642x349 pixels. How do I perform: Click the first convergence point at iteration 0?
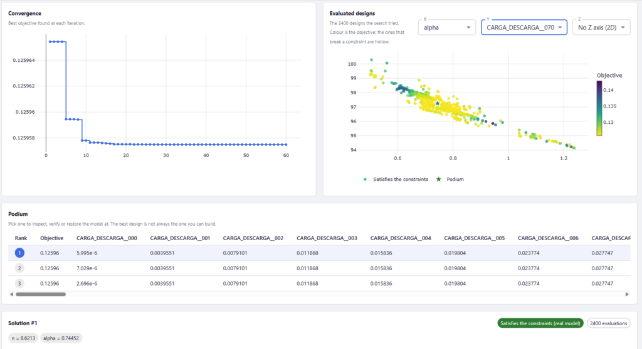(50, 42)
